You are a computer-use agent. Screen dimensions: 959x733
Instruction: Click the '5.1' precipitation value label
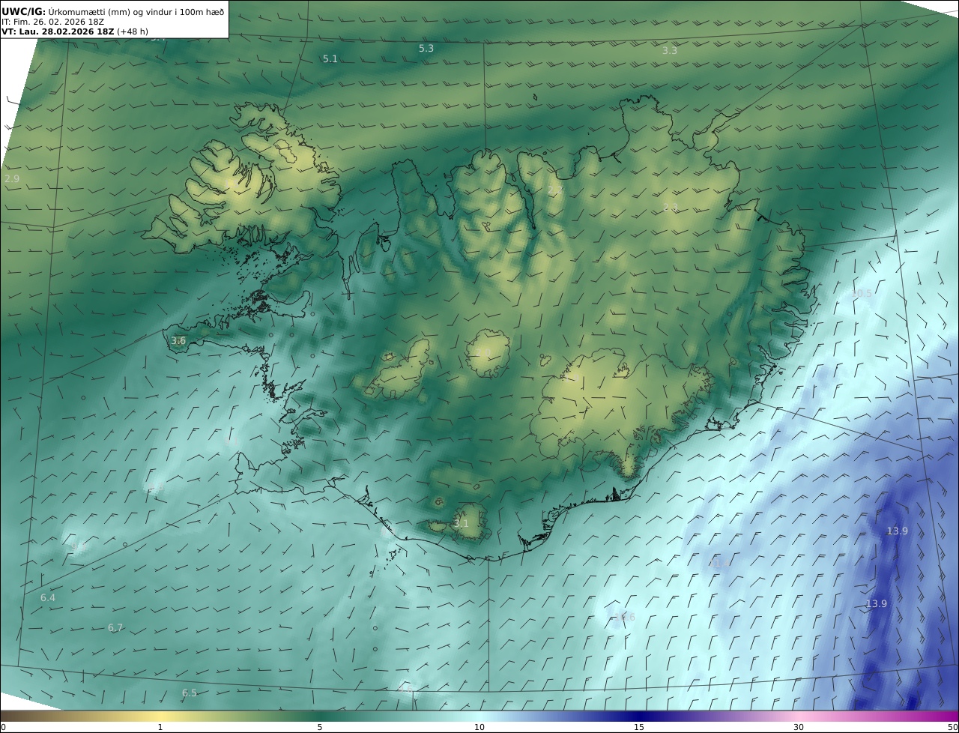pyautogui.click(x=330, y=58)
